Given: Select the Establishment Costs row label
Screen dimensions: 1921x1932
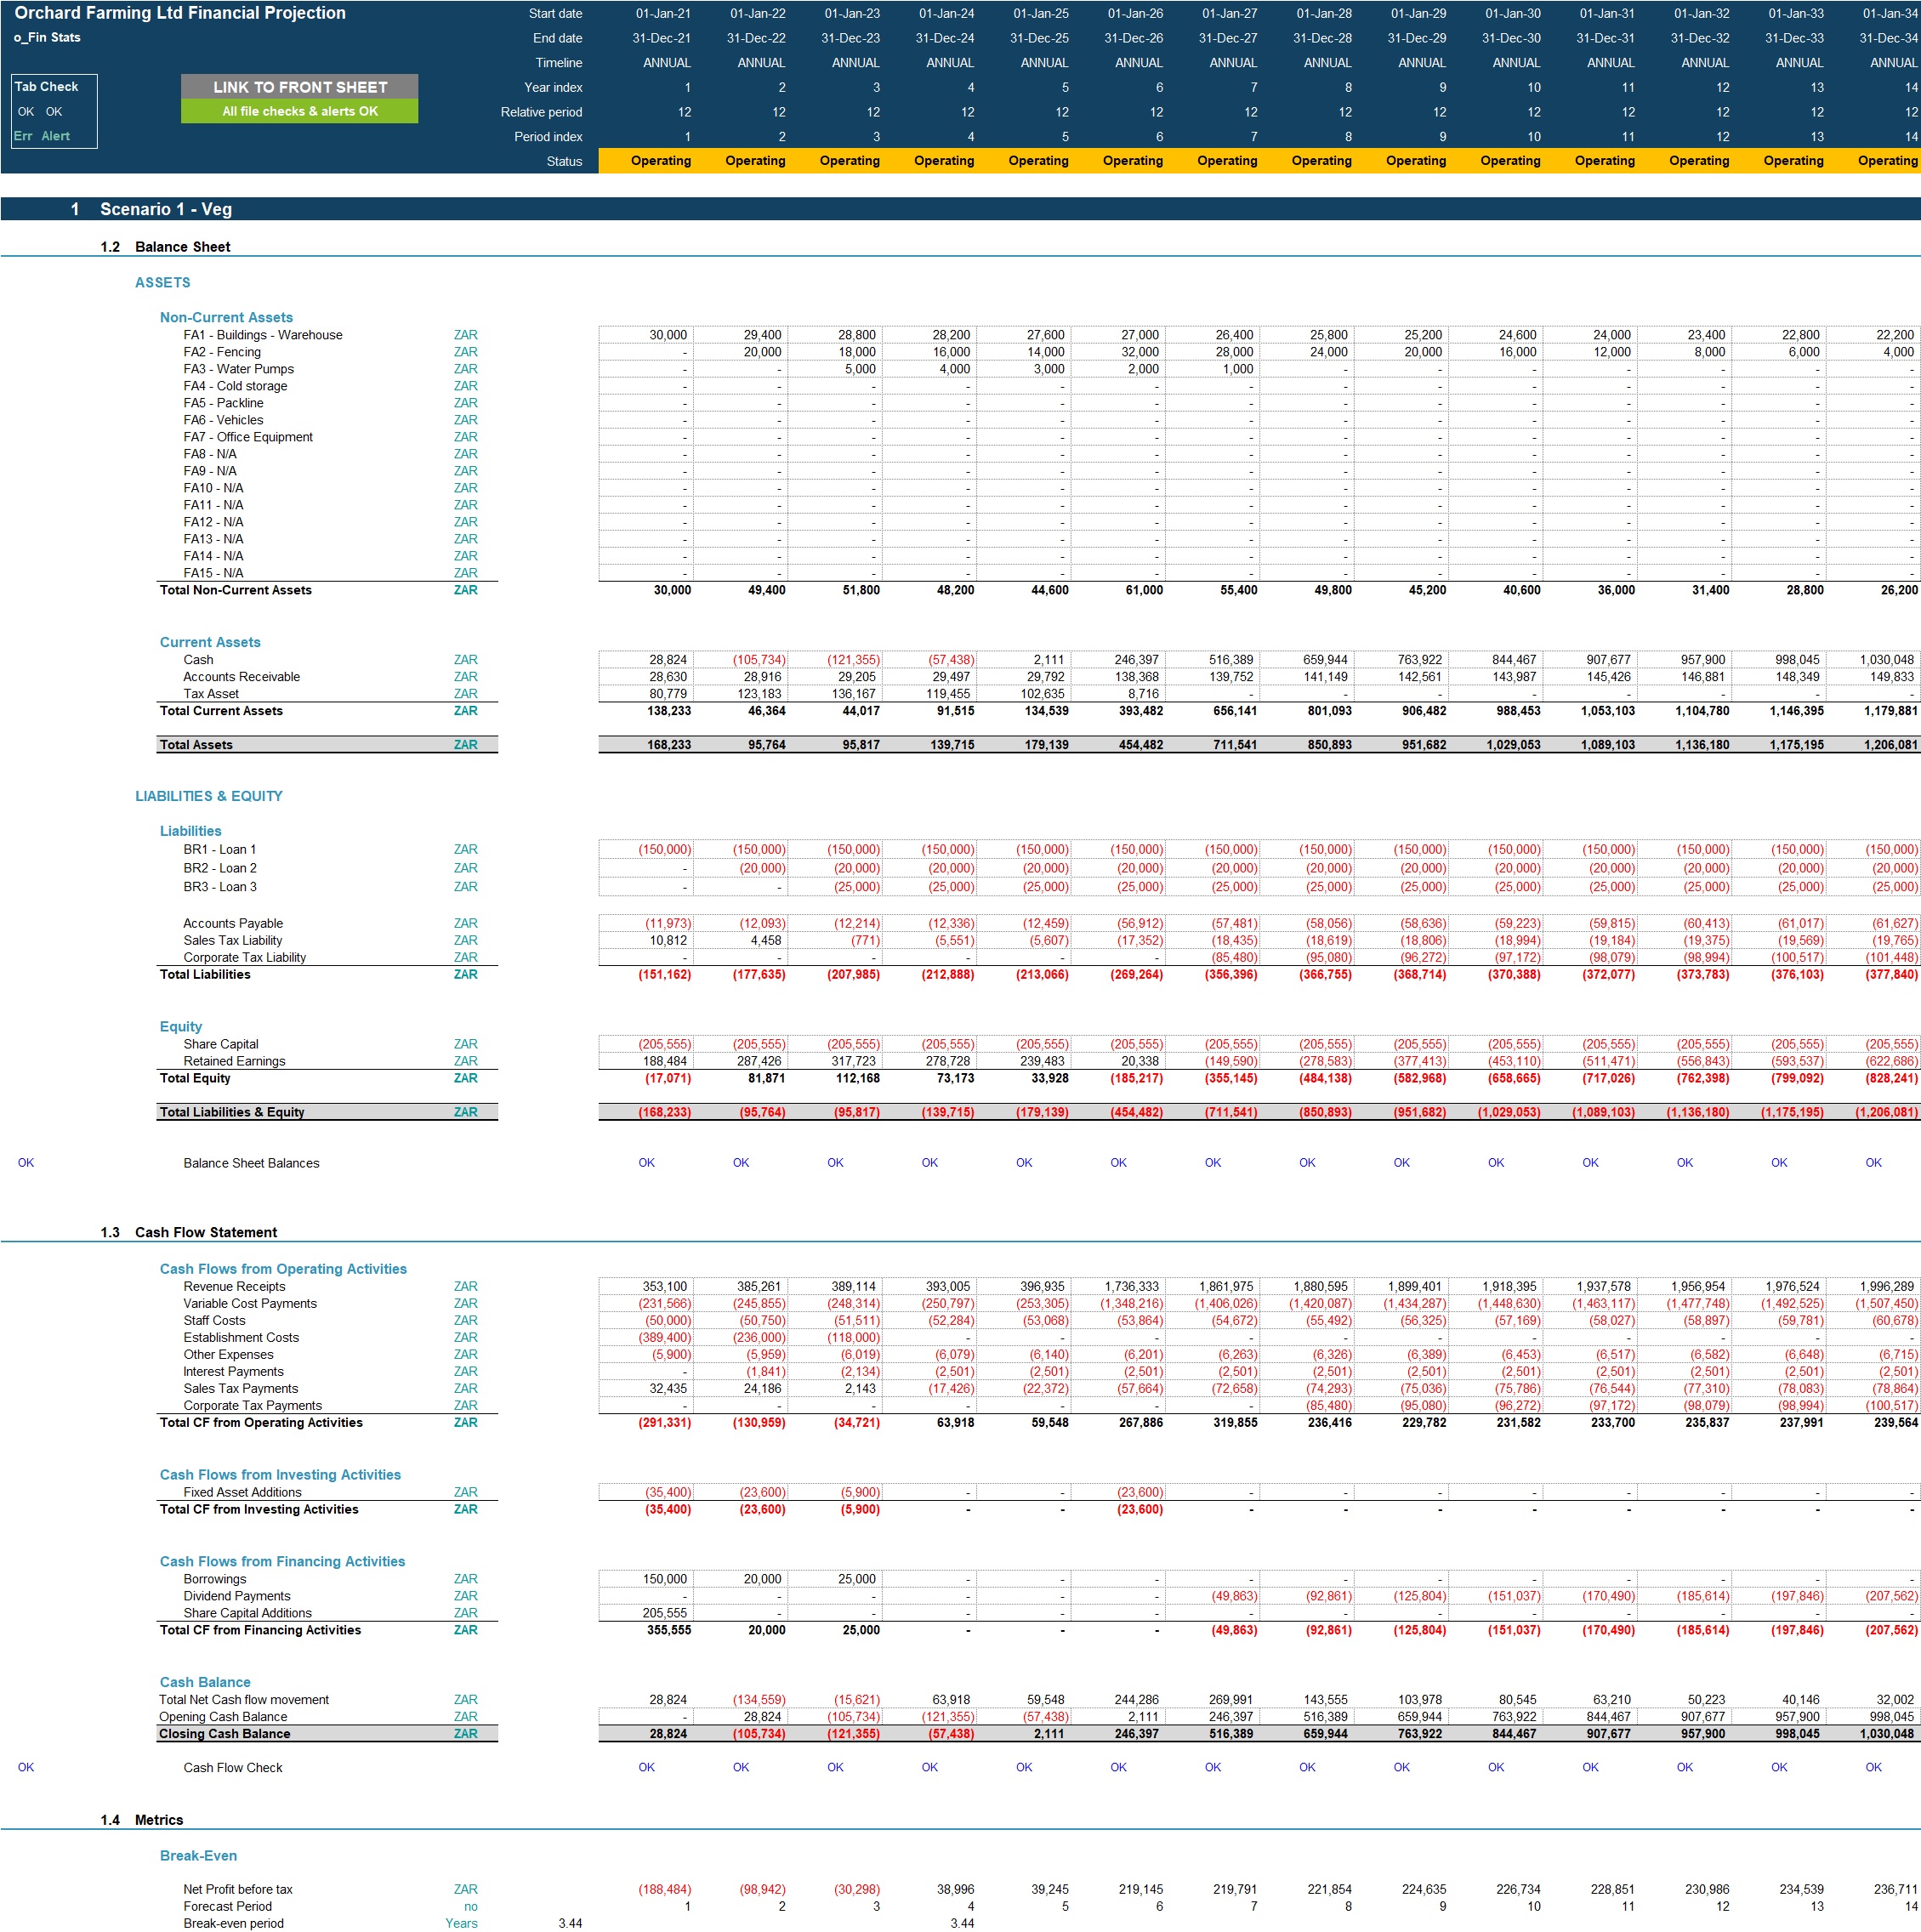Looking at the screenshot, I should pos(241,1338).
